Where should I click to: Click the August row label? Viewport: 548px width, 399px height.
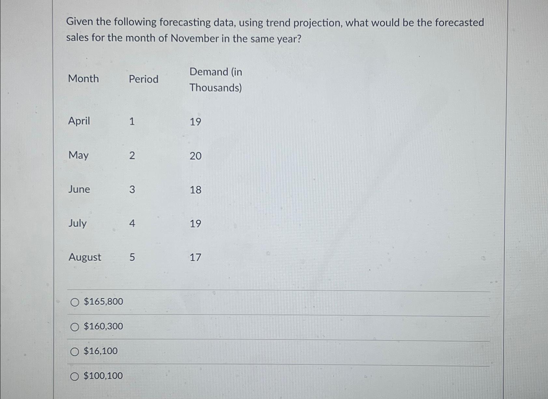click(x=85, y=258)
